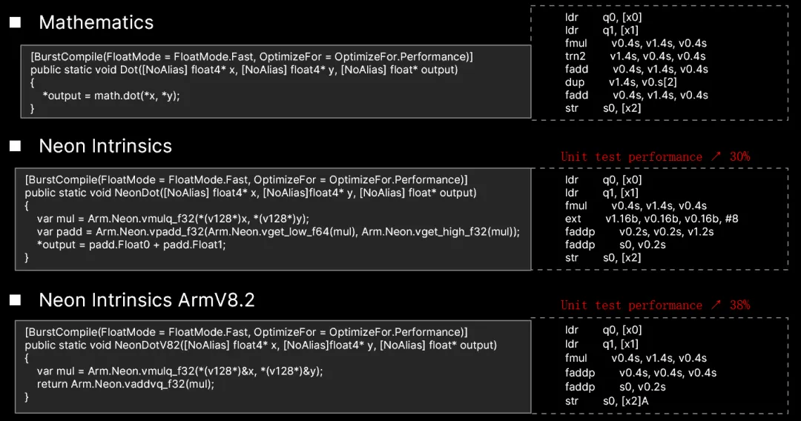Click the var padd vpadd_f32 code line

coord(278,231)
